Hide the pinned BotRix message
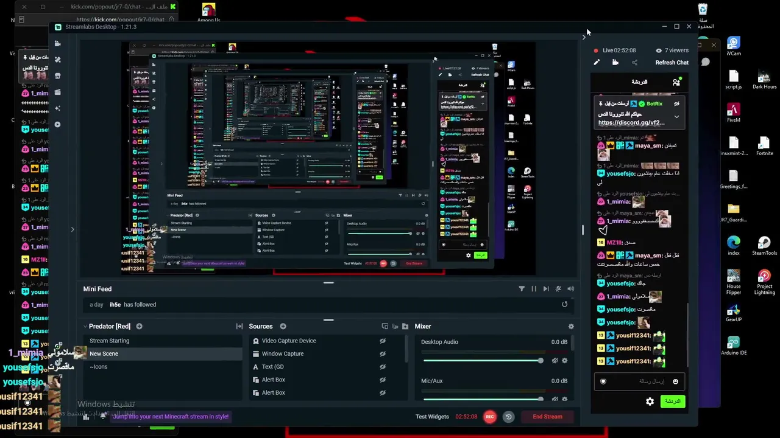Viewport: 780px width, 438px height. pyautogui.click(x=676, y=104)
